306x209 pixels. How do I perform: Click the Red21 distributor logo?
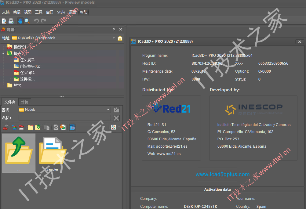click(x=172, y=108)
